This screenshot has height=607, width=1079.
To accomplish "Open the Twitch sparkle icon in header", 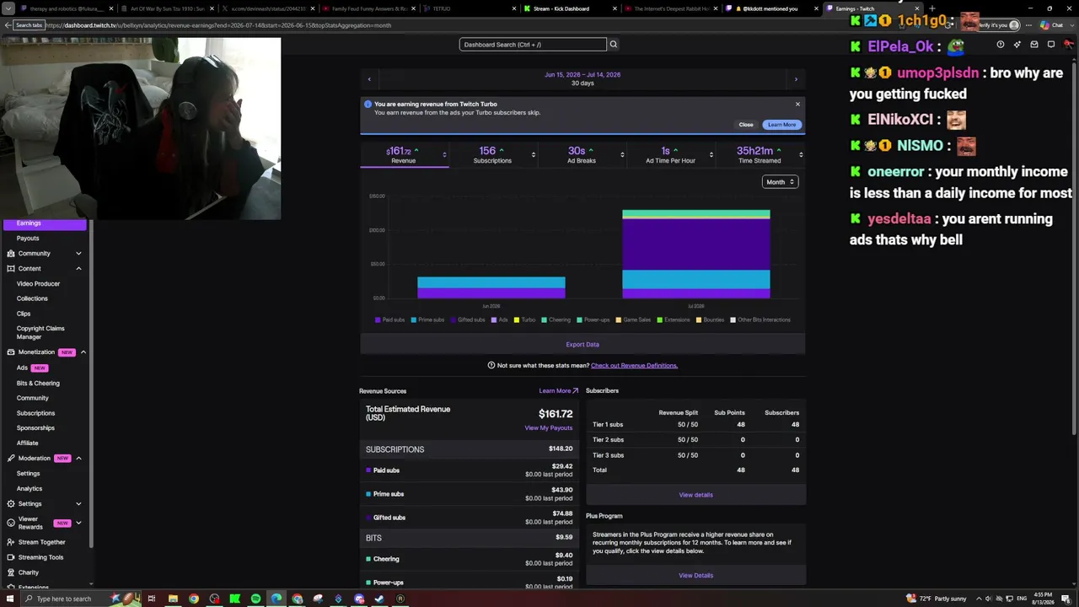I will click(1017, 45).
